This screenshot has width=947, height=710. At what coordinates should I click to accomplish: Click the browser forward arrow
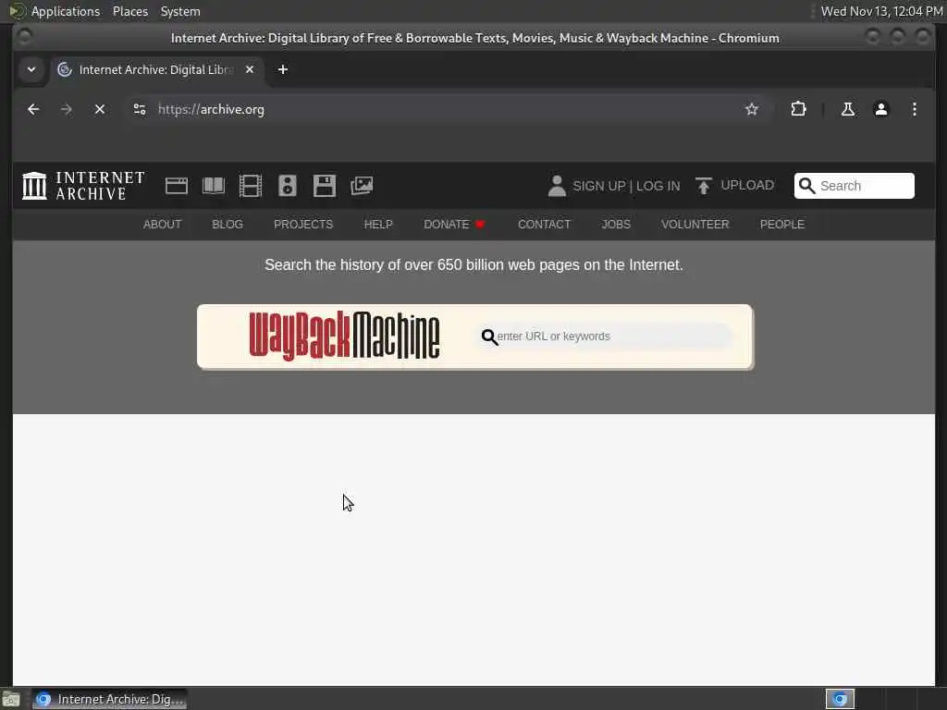point(67,109)
